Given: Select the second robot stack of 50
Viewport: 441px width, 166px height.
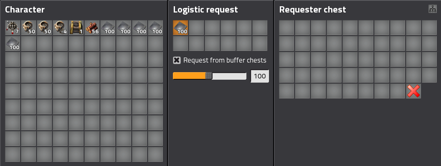Looking at the screenshot, I should 44,28.
